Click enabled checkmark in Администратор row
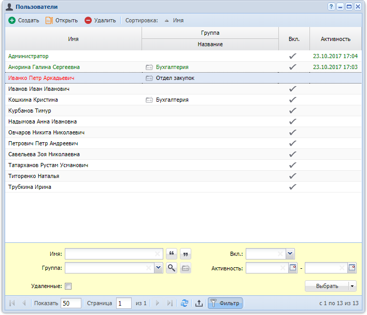The image size is (367, 315). tap(292, 56)
